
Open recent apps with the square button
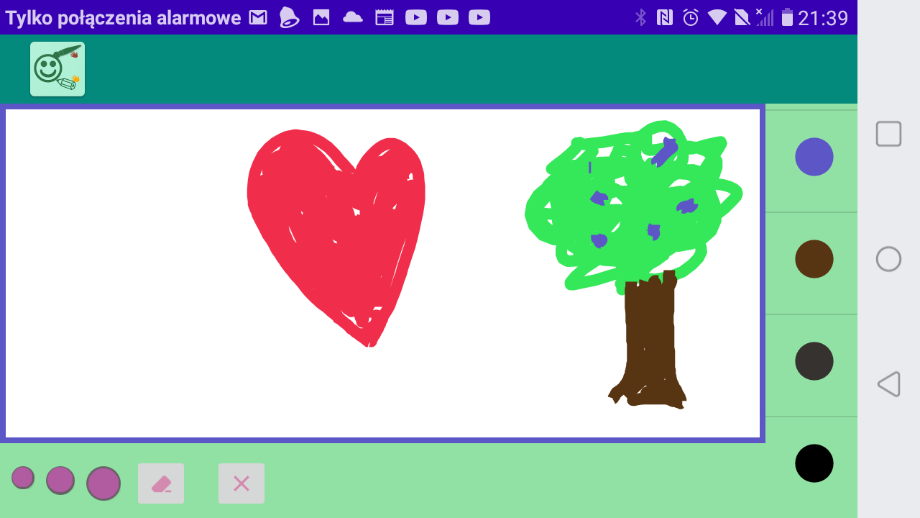(888, 134)
